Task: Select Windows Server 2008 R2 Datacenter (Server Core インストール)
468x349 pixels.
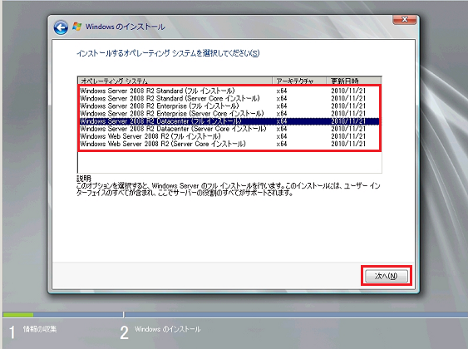Action: point(229,129)
